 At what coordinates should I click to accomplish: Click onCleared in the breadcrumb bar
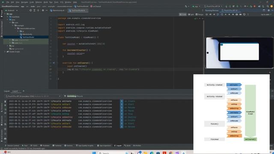click(x=95, y=6)
